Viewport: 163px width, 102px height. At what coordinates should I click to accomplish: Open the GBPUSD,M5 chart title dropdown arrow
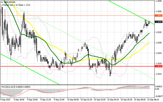[2, 2]
